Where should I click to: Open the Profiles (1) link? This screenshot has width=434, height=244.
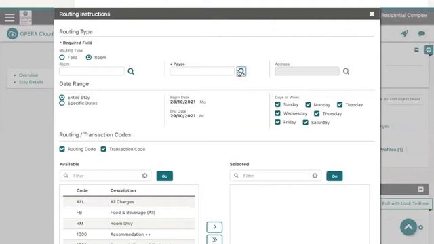click(x=391, y=150)
